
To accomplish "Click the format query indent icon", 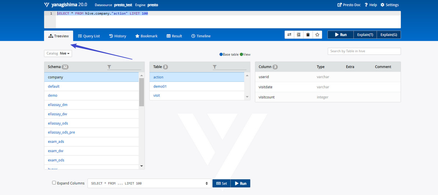I will point(299,35).
